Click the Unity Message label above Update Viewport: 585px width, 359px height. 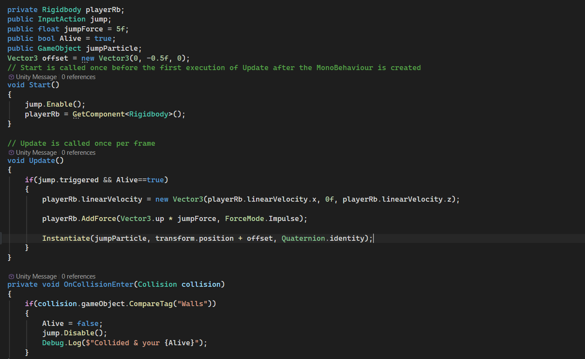(36, 153)
